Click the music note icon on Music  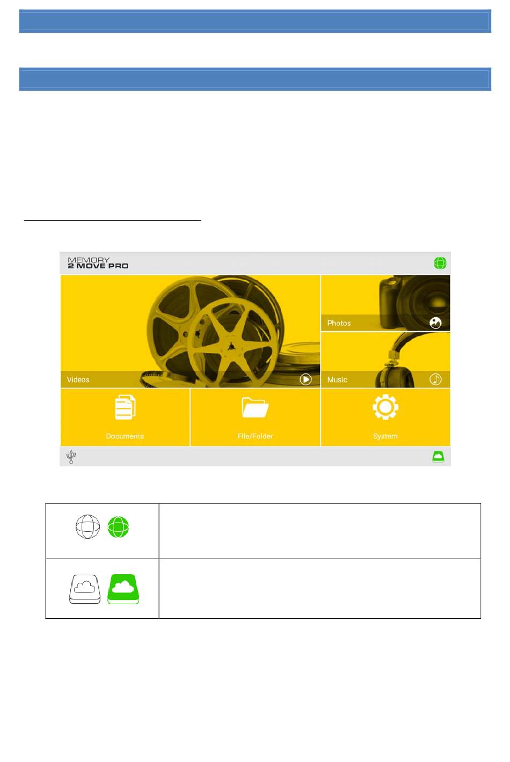click(x=435, y=379)
